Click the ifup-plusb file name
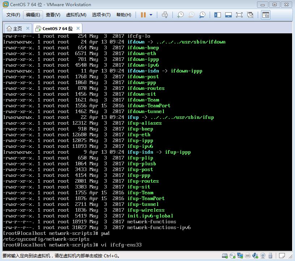The image size is (295, 261). coord(142,164)
